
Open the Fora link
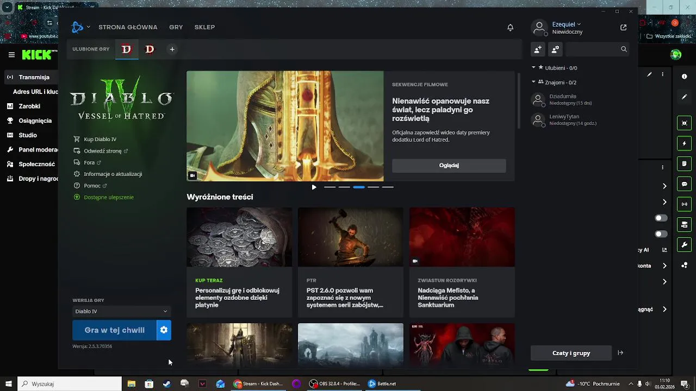pos(88,162)
